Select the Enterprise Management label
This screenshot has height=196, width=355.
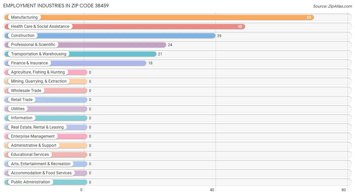click(x=33, y=136)
